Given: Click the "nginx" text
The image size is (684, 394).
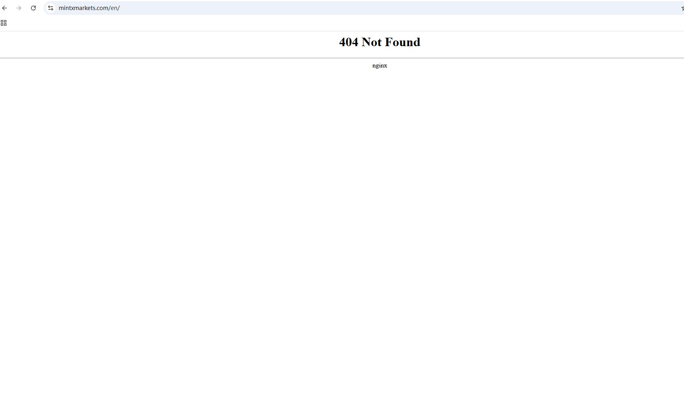Looking at the screenshot, I should click(380, 65).
